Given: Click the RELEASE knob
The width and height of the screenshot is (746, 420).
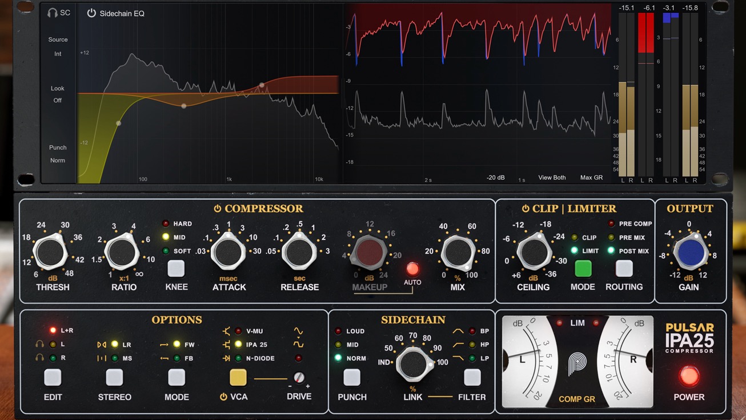Looking at the screenshot, I should pyautogui.click(x=299, y=251).
